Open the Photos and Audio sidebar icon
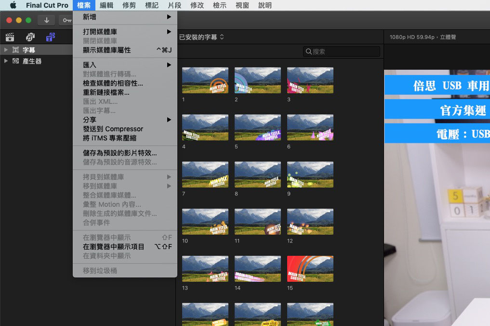The width and height of the screenshot is (490, 326). tap(29, 37)
